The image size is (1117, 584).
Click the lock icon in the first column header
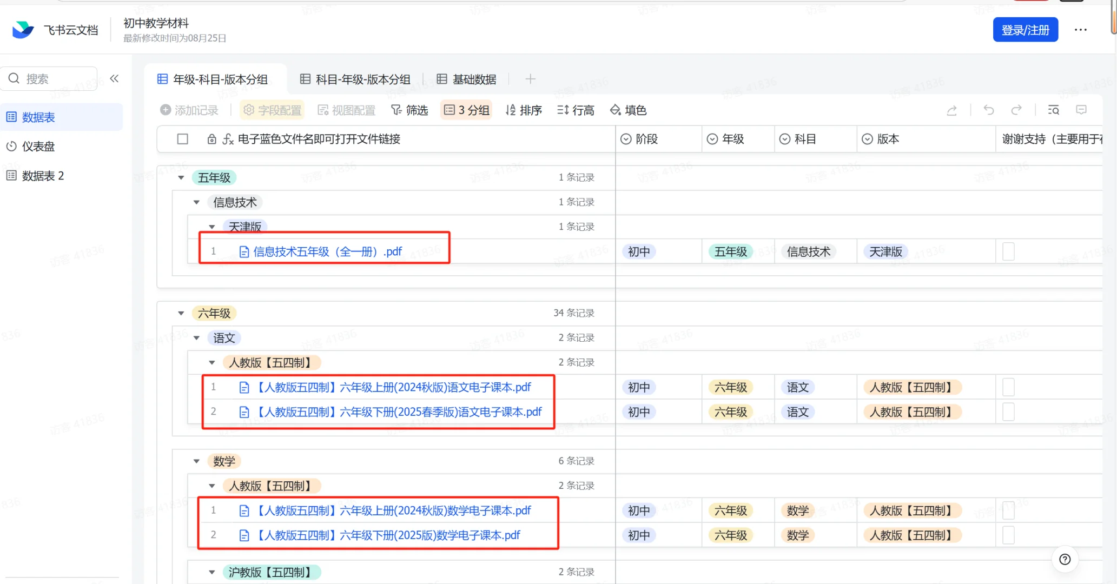pyautogui.click(x=212, y=139)
